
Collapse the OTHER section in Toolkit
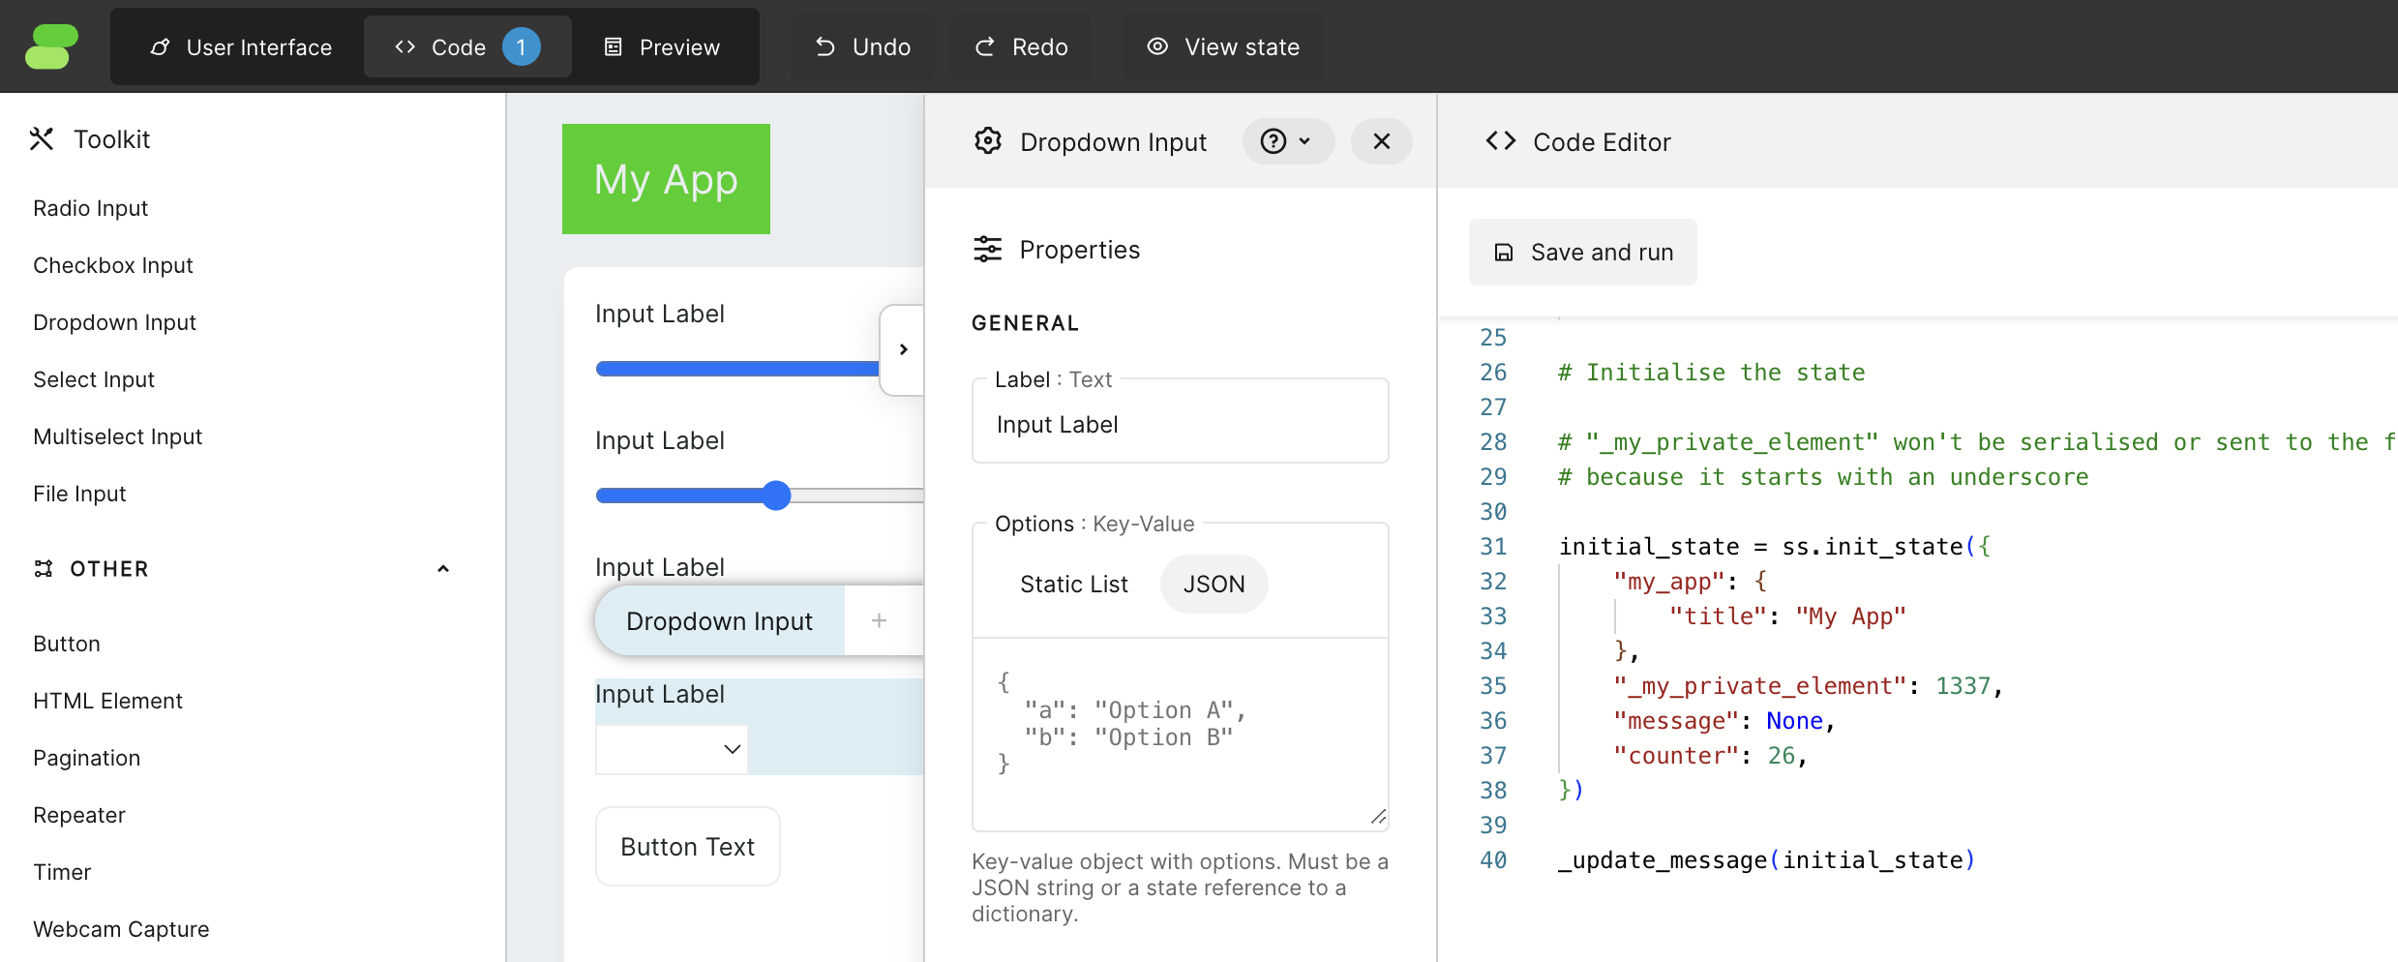pyautogui.click(x=443, y=568)
